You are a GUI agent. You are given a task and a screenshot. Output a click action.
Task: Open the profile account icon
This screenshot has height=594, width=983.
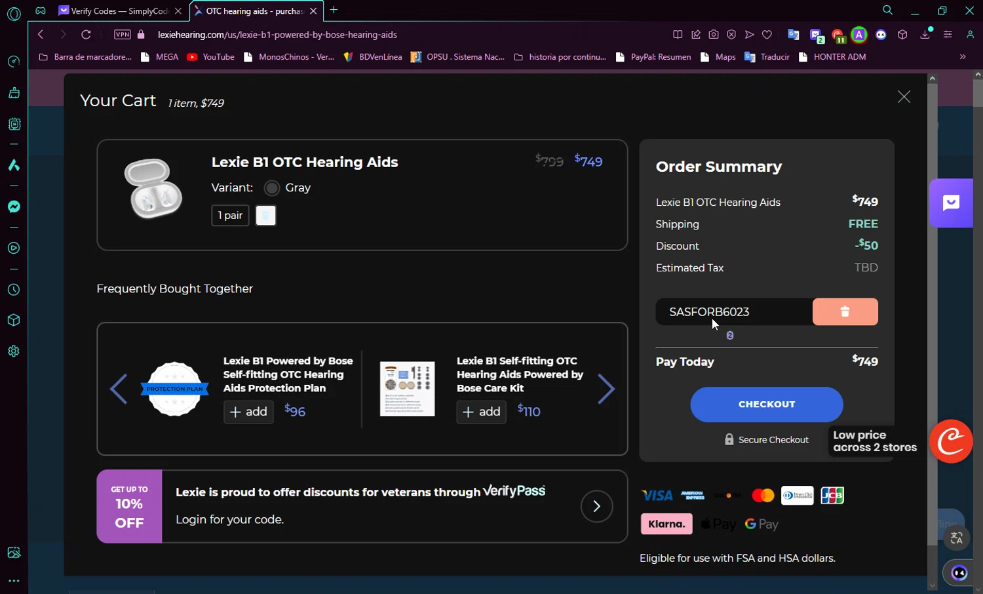(x=970, y=34)
